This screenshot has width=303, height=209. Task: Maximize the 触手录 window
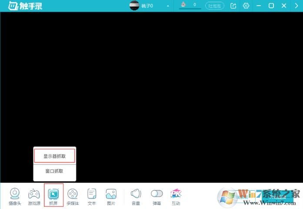(x=271, y=6)
